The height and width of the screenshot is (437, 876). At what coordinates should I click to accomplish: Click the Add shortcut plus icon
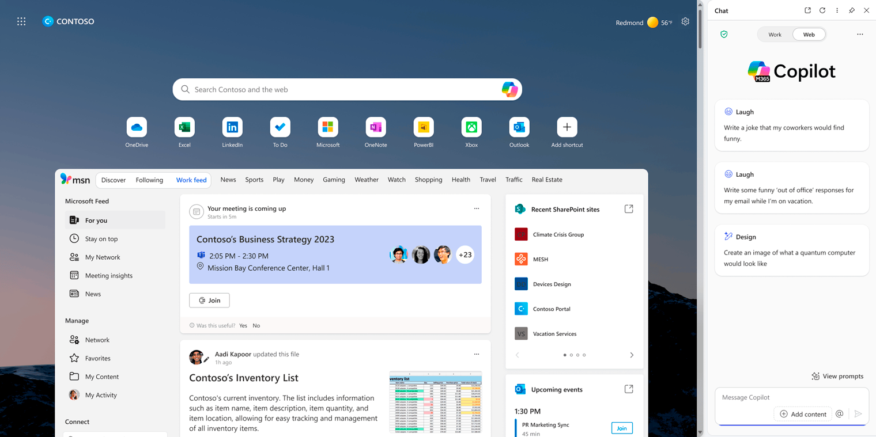(567, 127)
